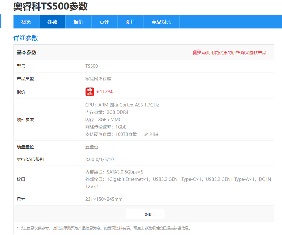Click the red promo badge icon
282x235 pixels.
(x=197, y=52)
